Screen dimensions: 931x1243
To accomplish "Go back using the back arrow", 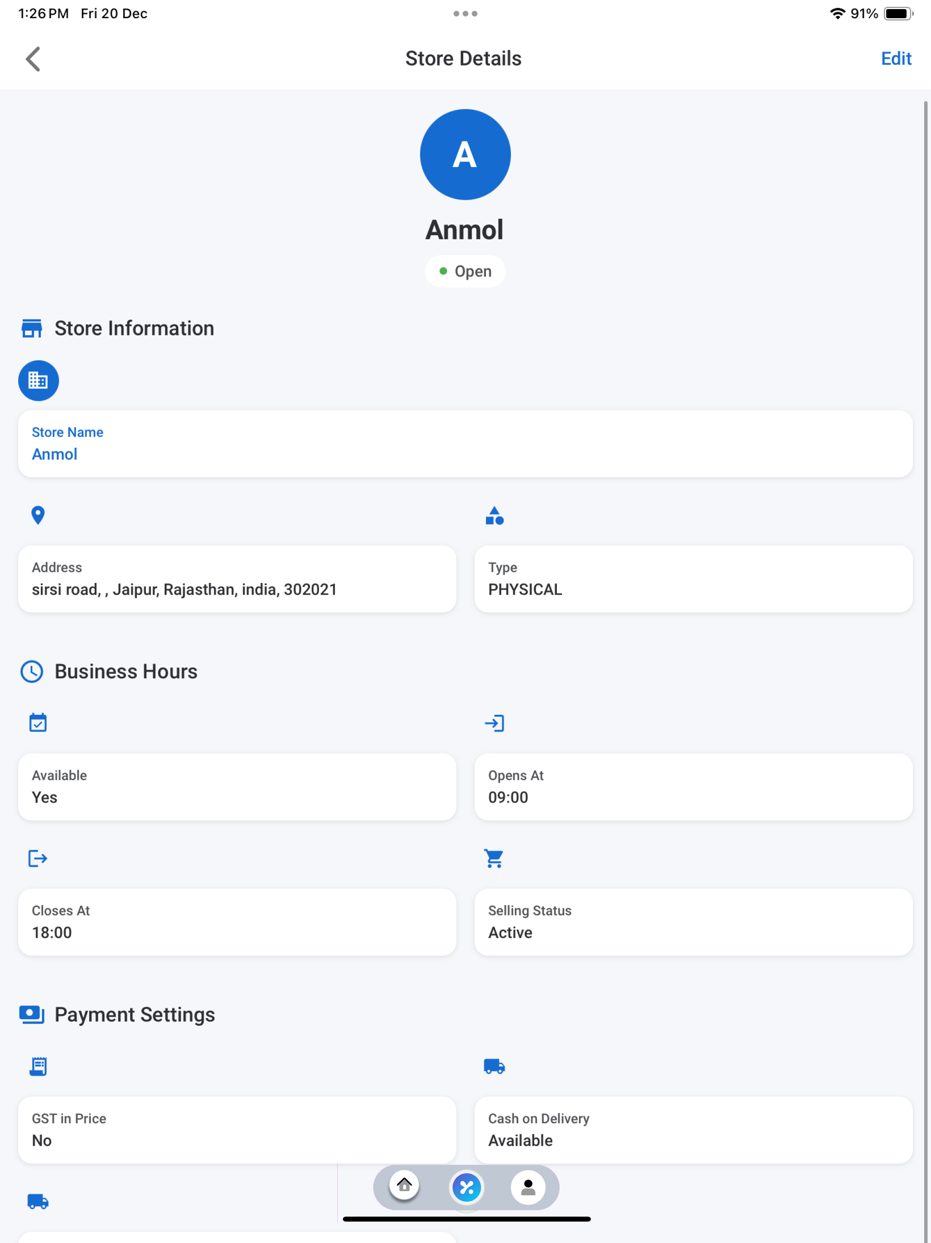I will point(33,59).
